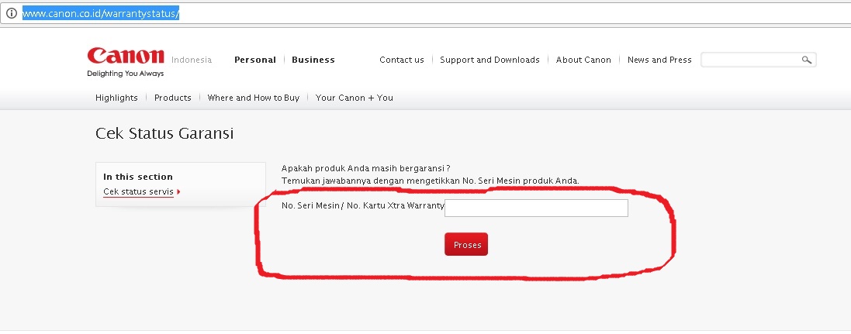The height and width of the screenshot is (334, 851).
Task: Open the Products menu
Action: point(172,98)
